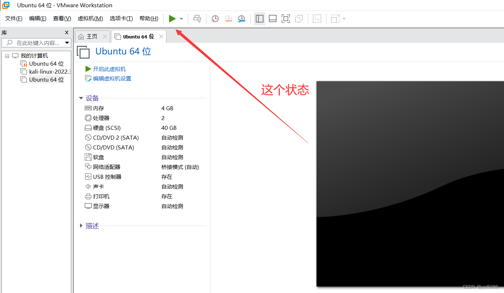Select 我的计算机 in the library tree

coord(34,56)
